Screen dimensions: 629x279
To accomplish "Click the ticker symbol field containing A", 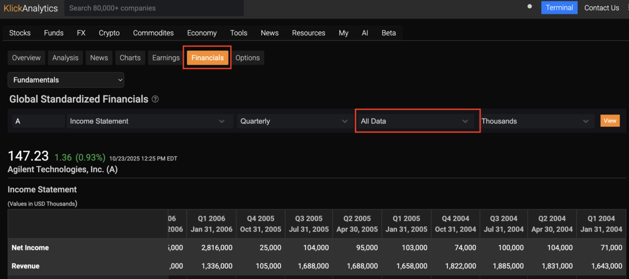I will click(x=39, y=121).
